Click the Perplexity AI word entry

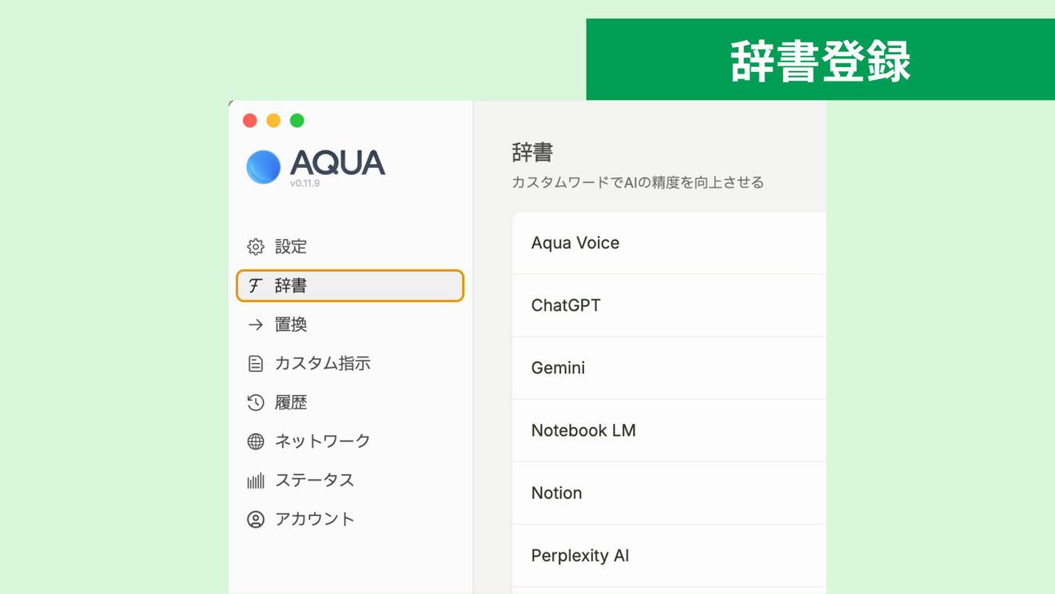point(580,556)
